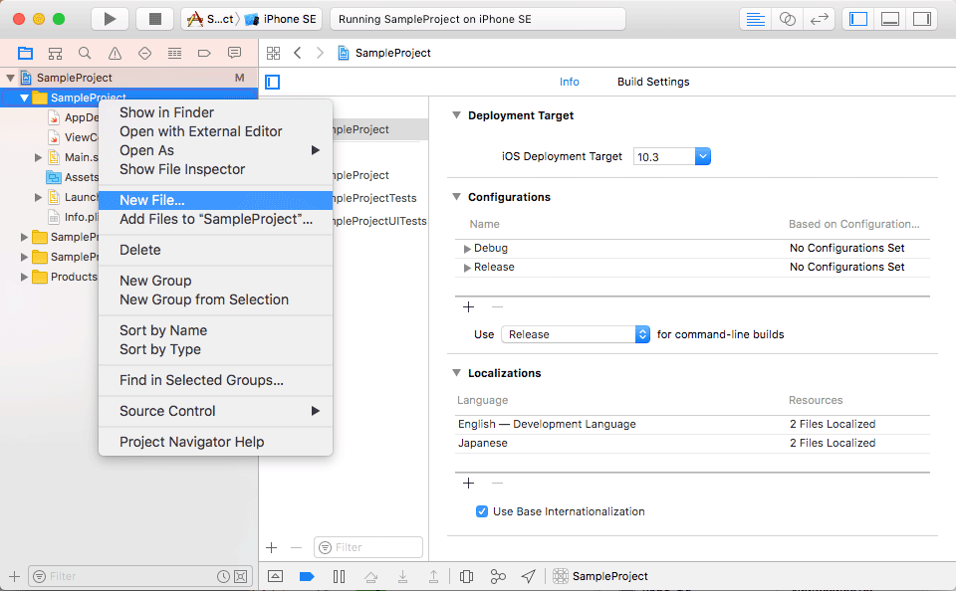Image resolution: width=956 pixels, height=591 pixels.
Task: Open the Breakpoint navigator
Action: (204, 53)
